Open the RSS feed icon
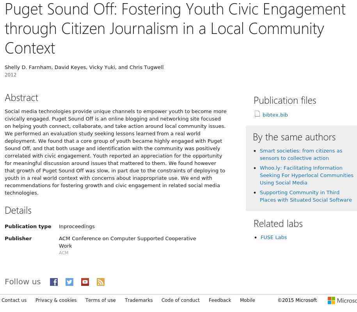 101,282
